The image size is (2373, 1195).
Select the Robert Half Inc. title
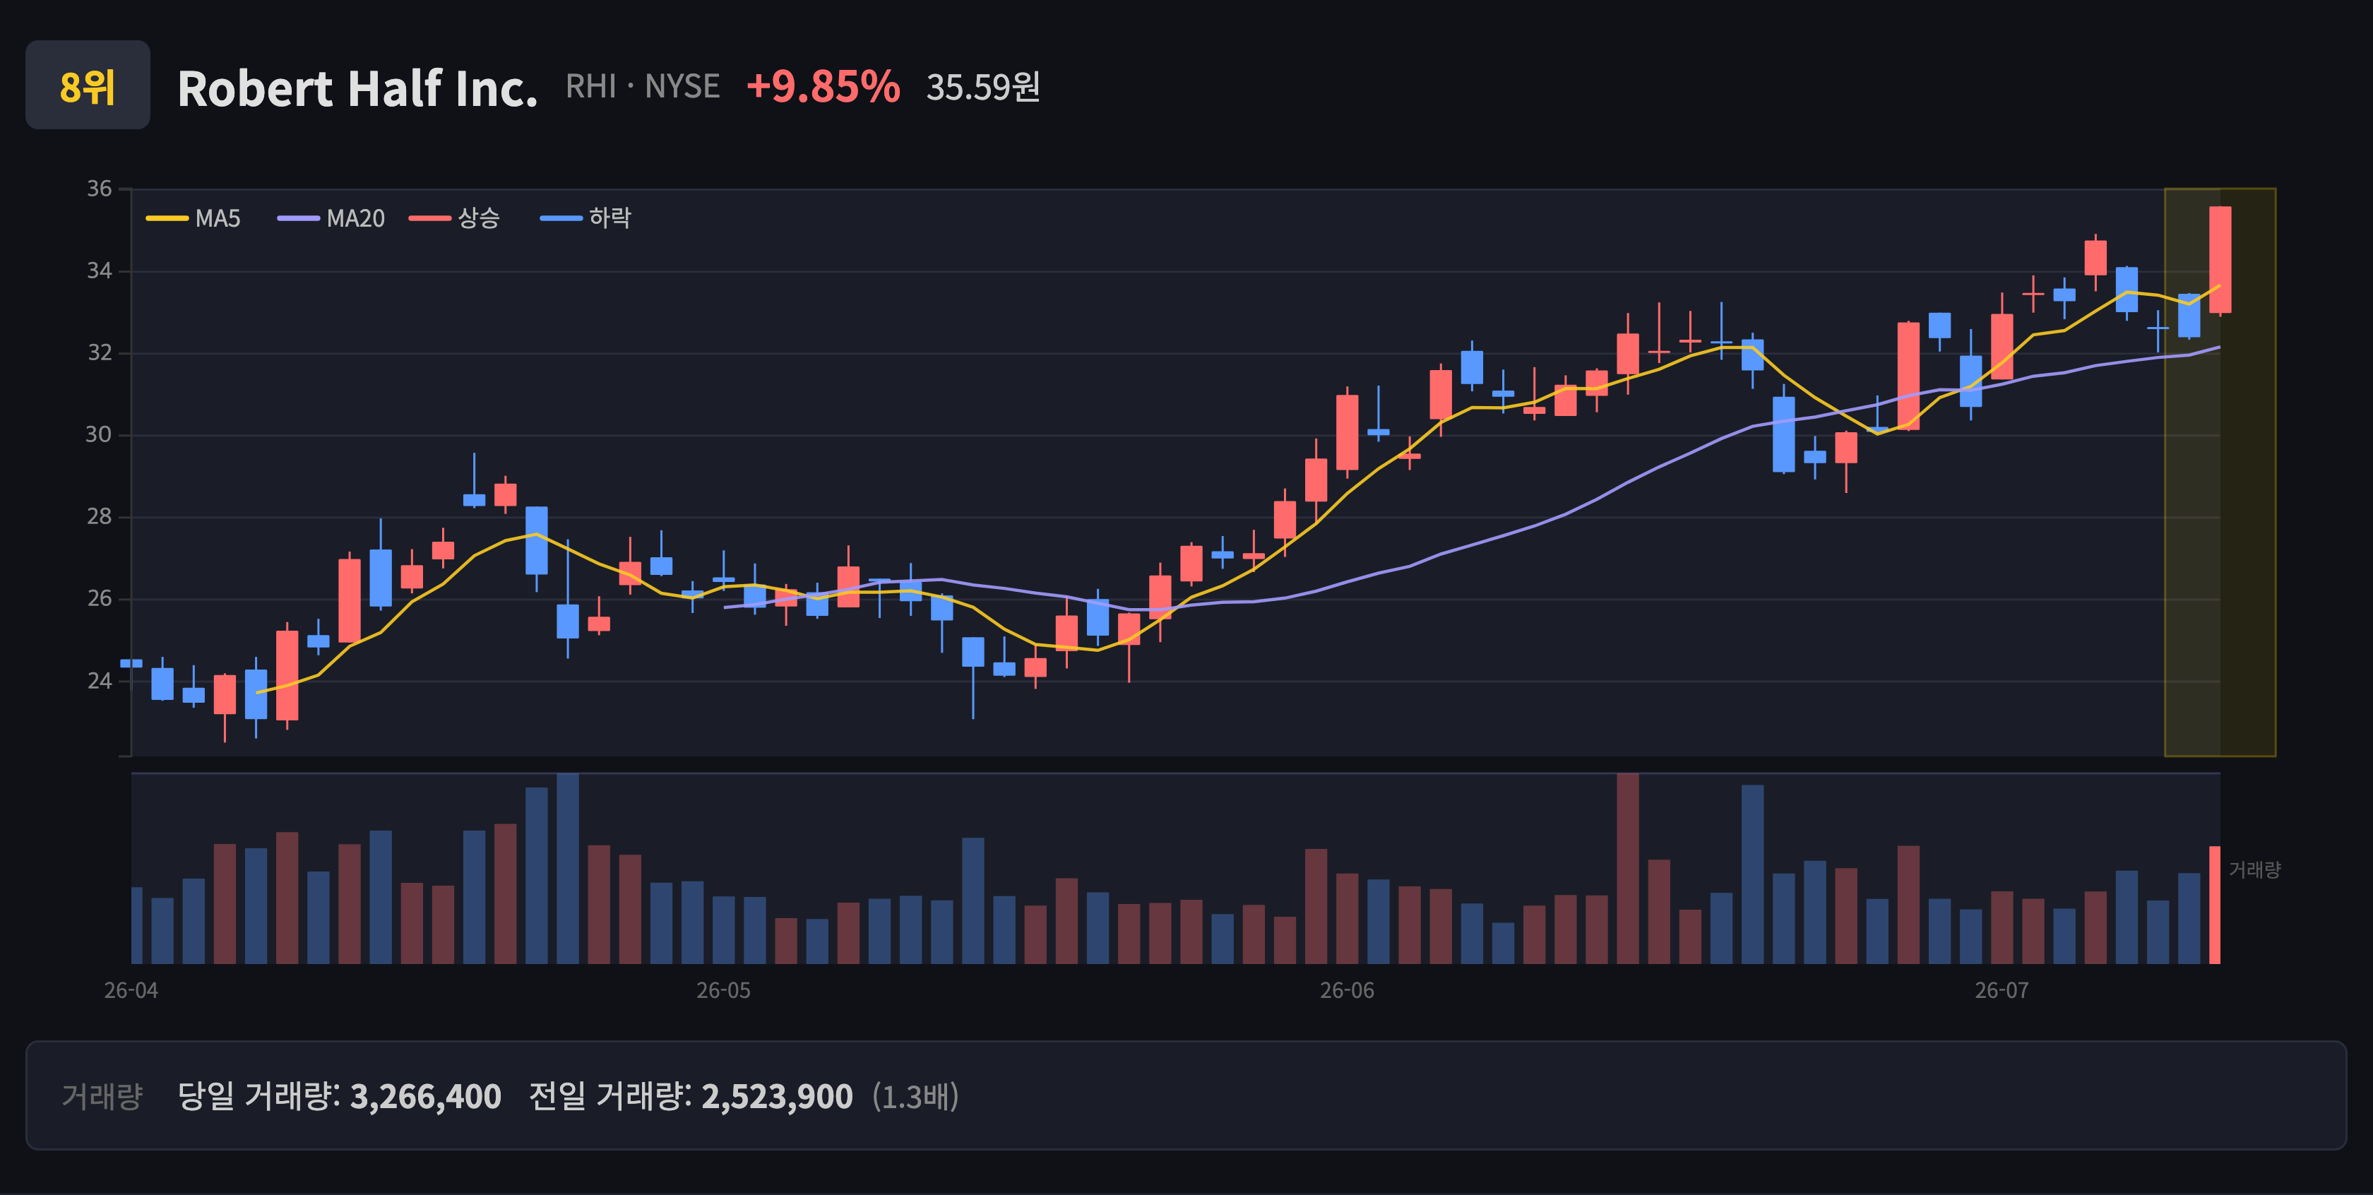tap(357, 88)
